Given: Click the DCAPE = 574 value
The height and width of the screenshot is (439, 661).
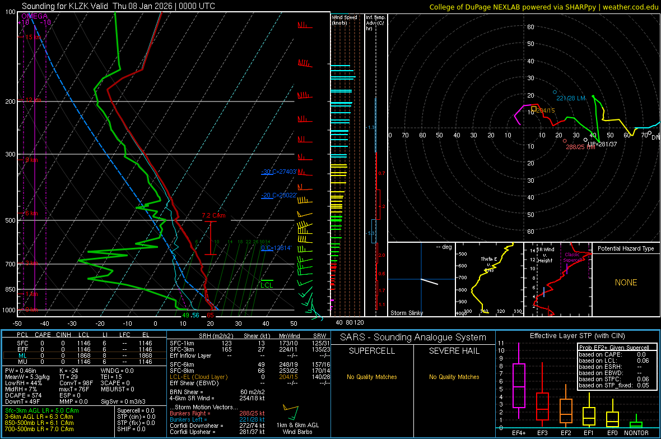Looking at the screenshot, I should click(x=24, y=395).
